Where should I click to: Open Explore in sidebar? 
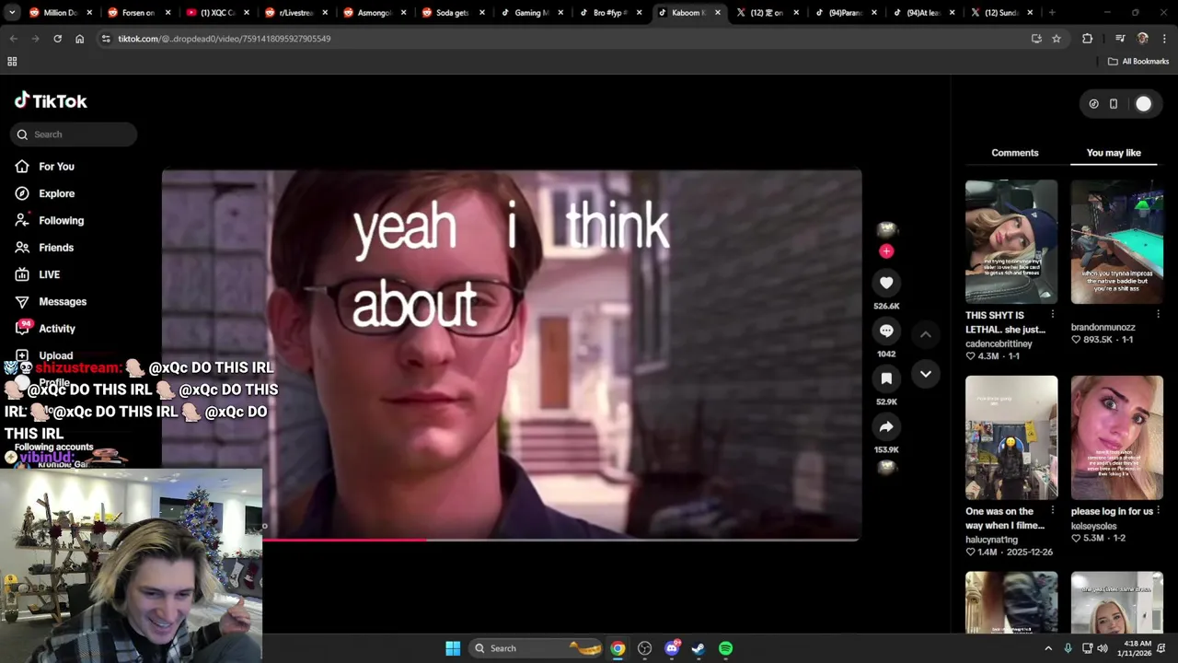point(56,193)
